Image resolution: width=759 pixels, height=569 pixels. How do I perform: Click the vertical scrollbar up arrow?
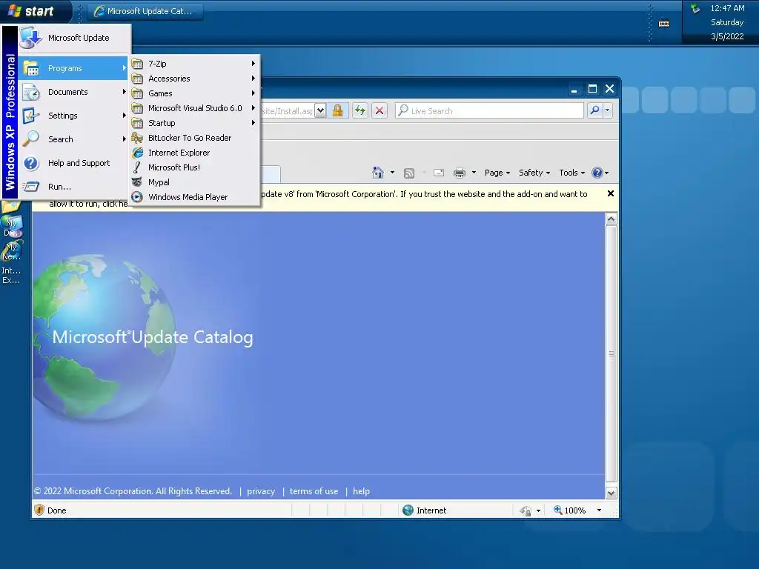[611, 219]
